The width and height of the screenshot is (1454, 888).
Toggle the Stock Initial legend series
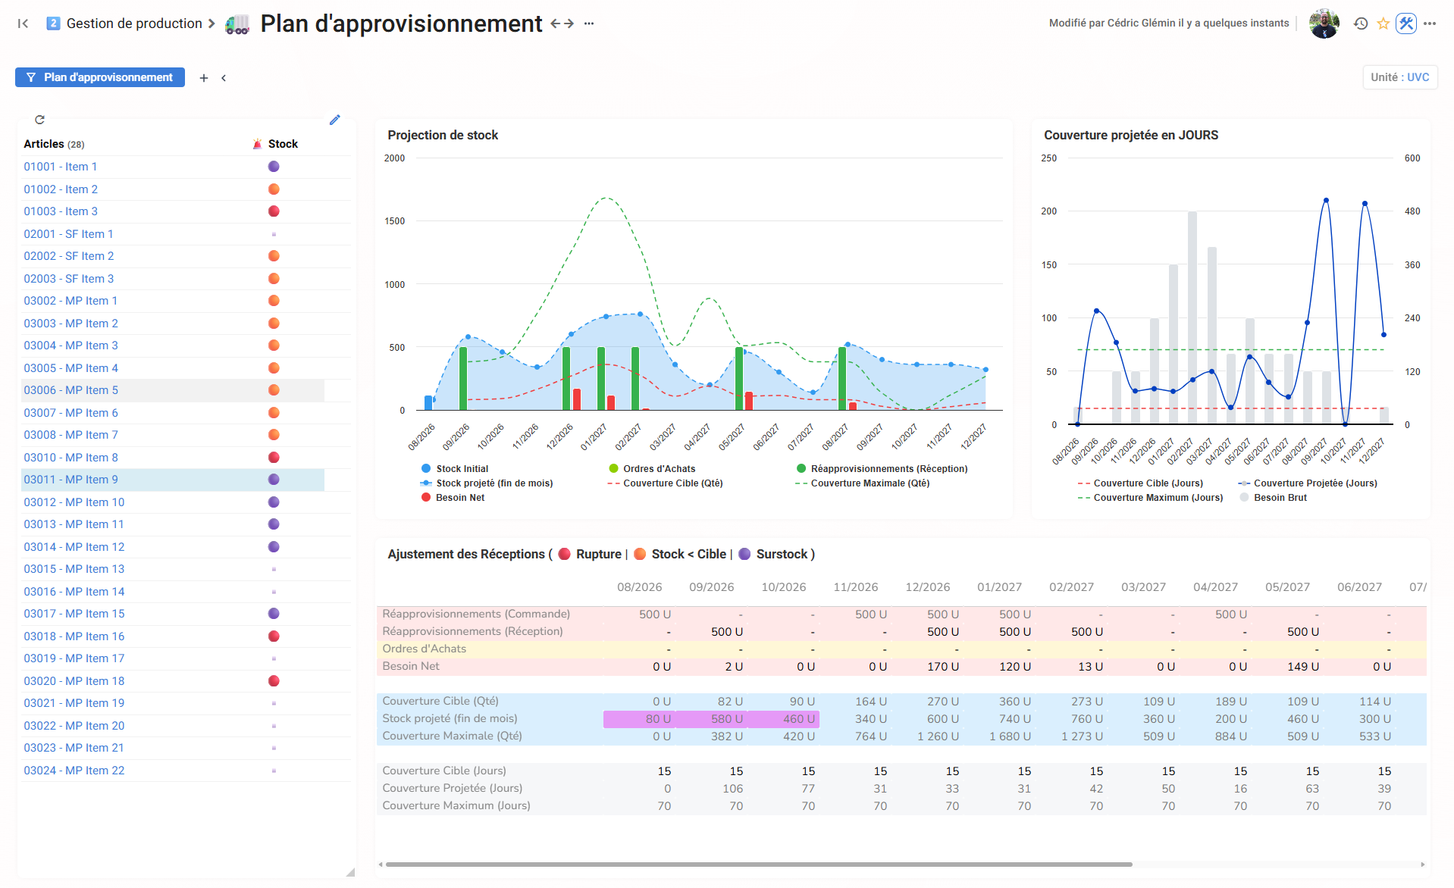pos(455,469)
